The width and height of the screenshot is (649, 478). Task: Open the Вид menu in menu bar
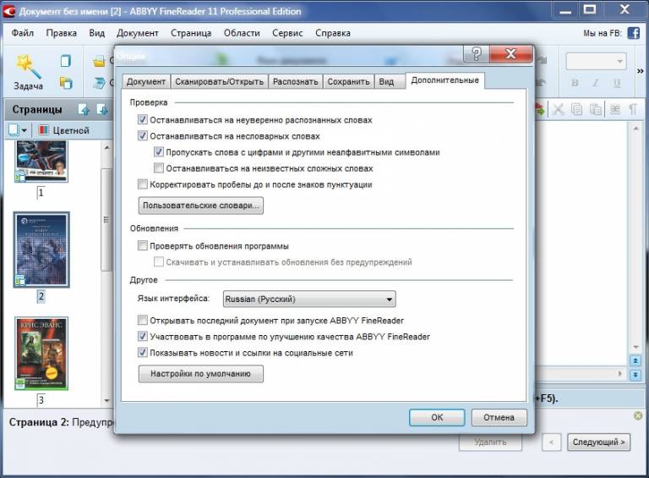coord(97,33)
